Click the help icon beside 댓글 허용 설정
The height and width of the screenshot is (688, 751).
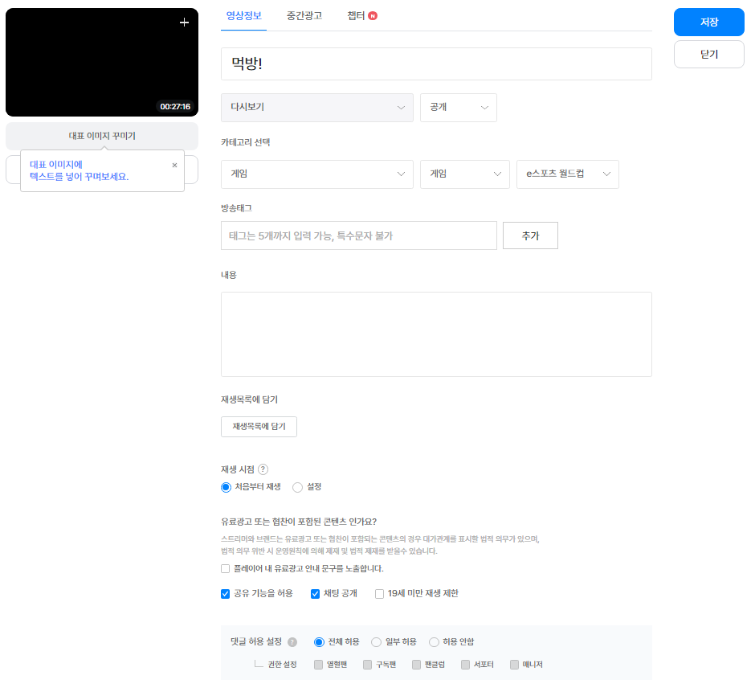[x=292, y=642]
